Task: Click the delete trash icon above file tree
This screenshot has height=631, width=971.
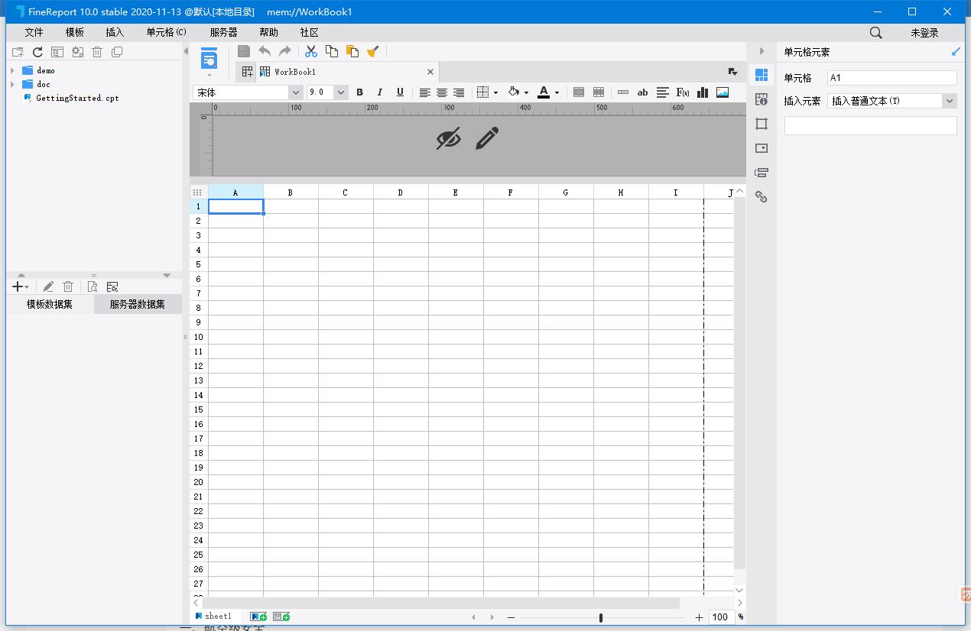Action: tap(97, 52)
